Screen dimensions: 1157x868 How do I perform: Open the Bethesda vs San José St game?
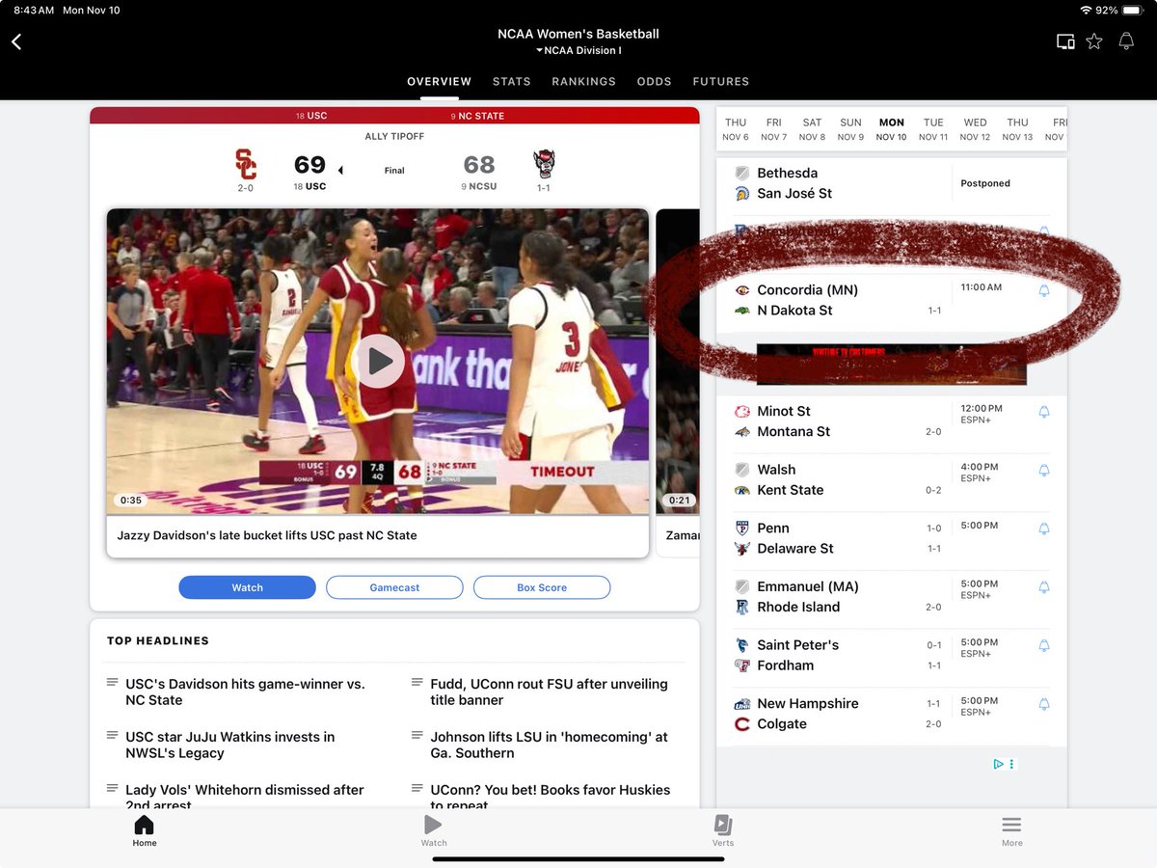click(891, 183)
